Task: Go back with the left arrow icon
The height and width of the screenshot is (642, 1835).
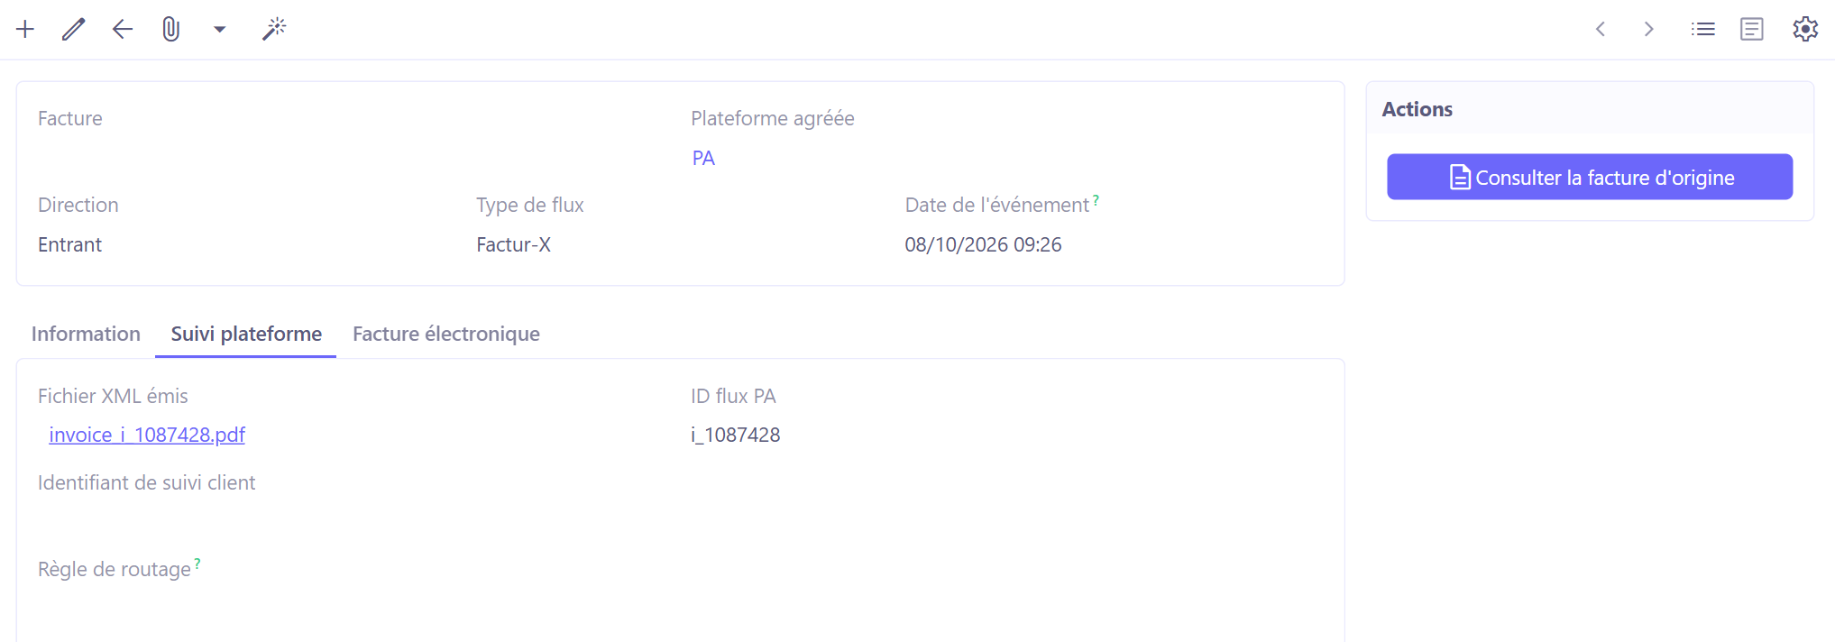Action: click(123, 29)
